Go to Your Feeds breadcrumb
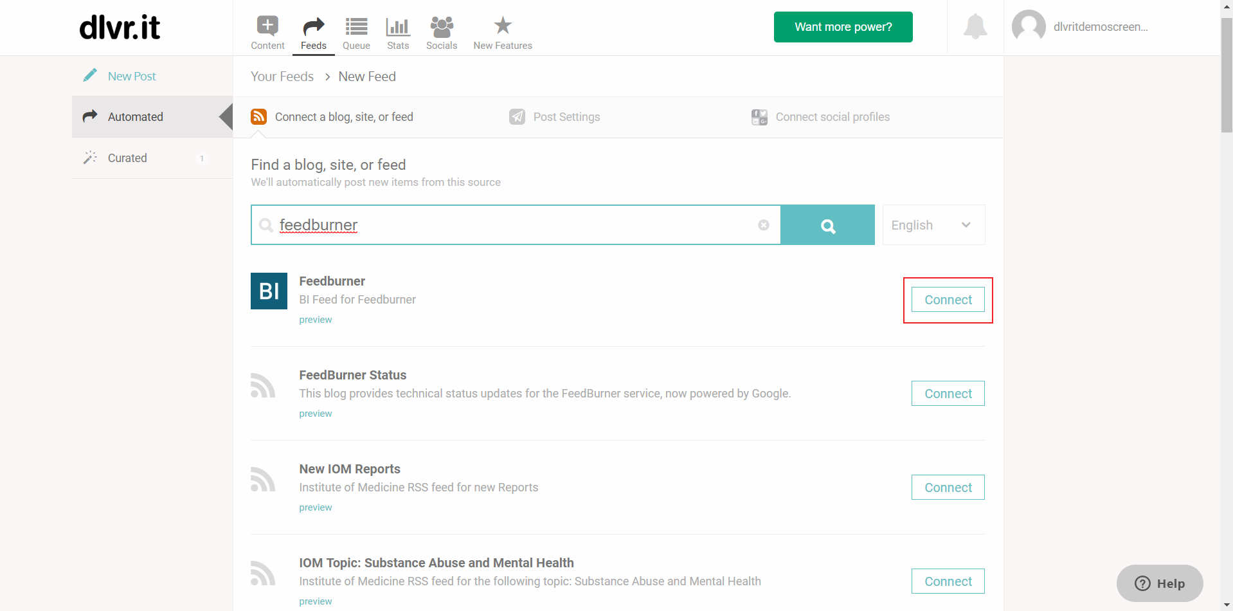1233x611 pixels. (x=282, y=77)
